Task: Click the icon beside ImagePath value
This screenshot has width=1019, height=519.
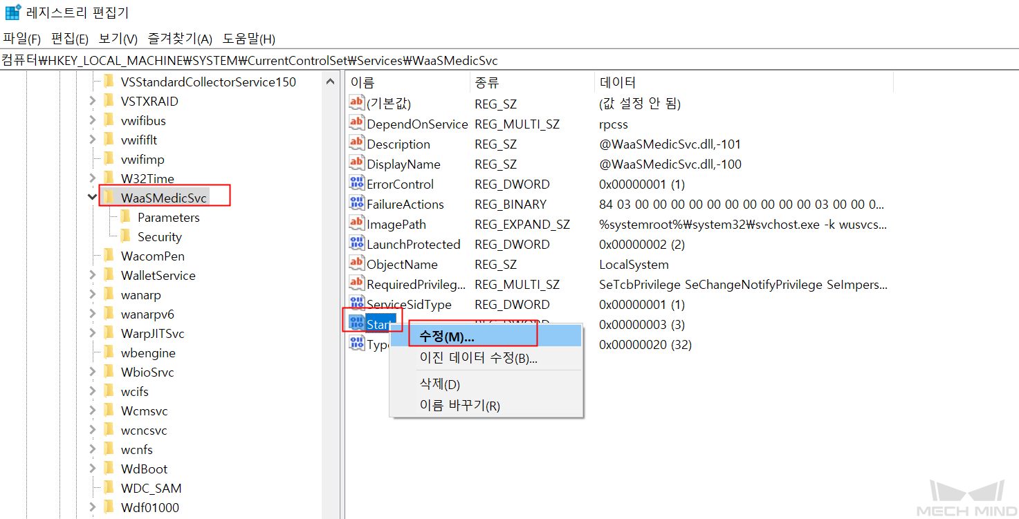Action: [356, 223]
